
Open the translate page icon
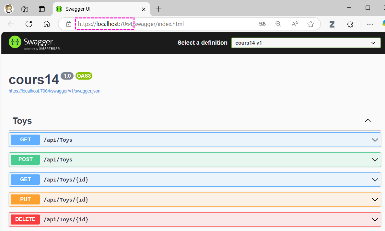(262, 24)
